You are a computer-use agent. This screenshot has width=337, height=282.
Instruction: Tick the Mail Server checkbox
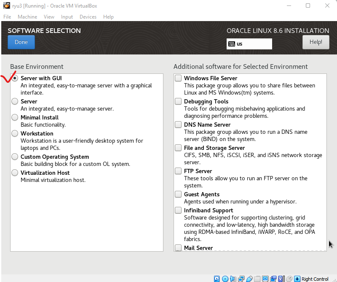pos(178,248)
